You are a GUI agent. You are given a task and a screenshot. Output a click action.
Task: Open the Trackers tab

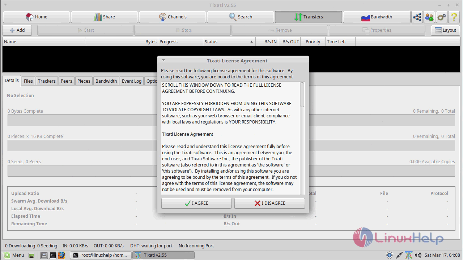point(47,81)
